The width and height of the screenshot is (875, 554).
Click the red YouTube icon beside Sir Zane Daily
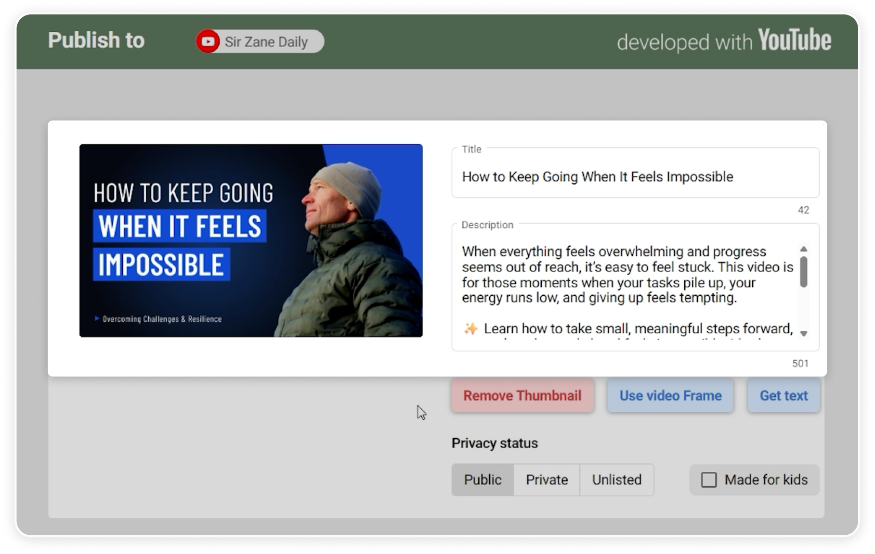click(x=208, y=42)
